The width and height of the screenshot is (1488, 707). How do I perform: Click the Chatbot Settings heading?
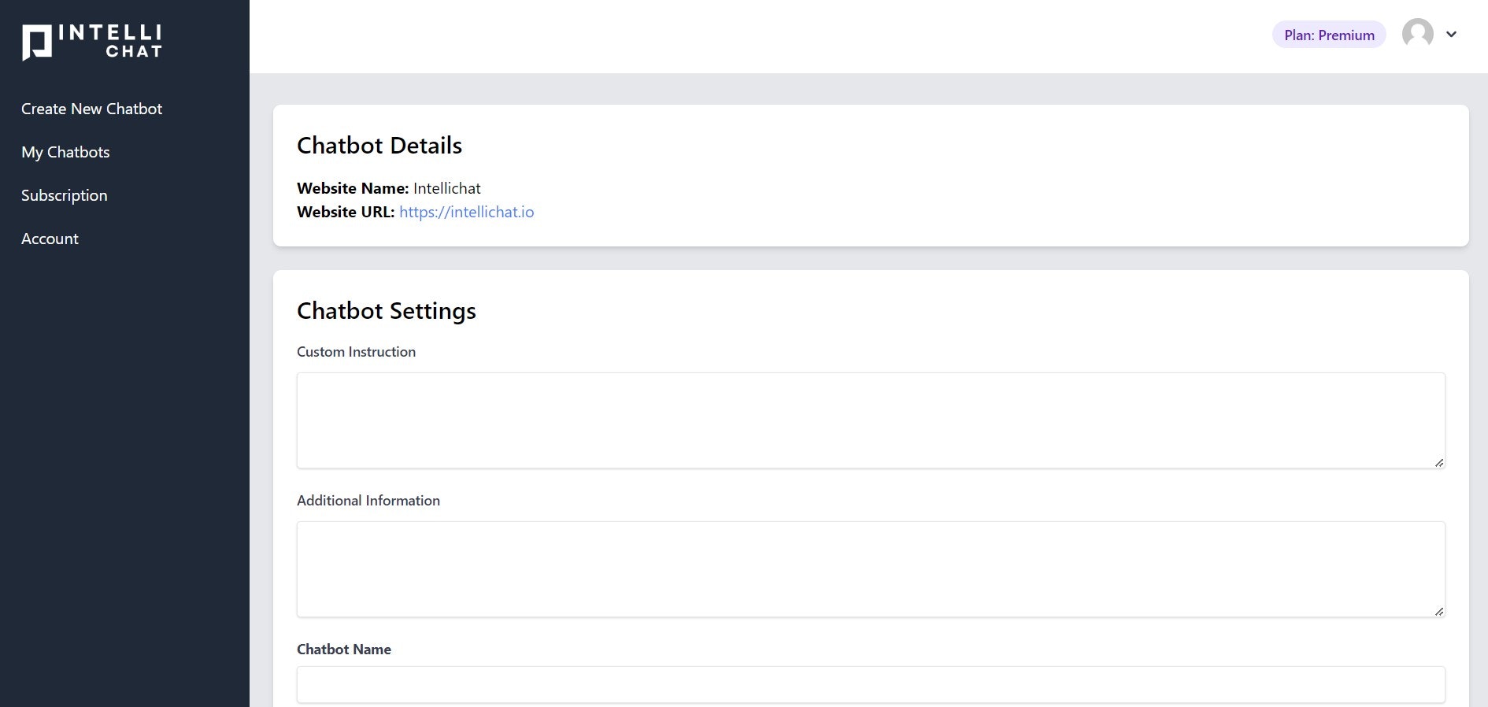pos(386,311)
